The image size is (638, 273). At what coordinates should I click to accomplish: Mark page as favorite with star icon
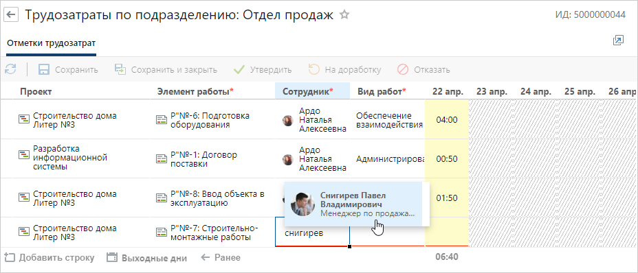344,15
